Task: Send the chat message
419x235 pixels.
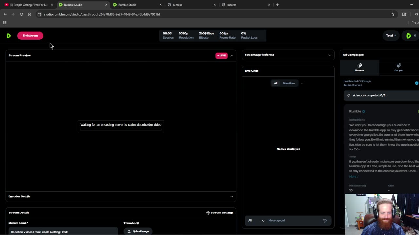Action: coord(325,221)
